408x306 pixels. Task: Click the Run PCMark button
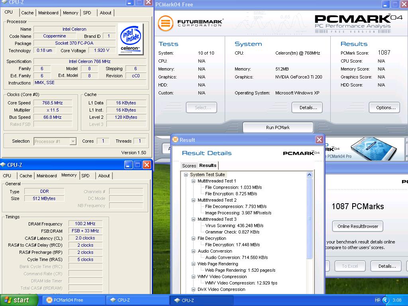coord(278,127)
